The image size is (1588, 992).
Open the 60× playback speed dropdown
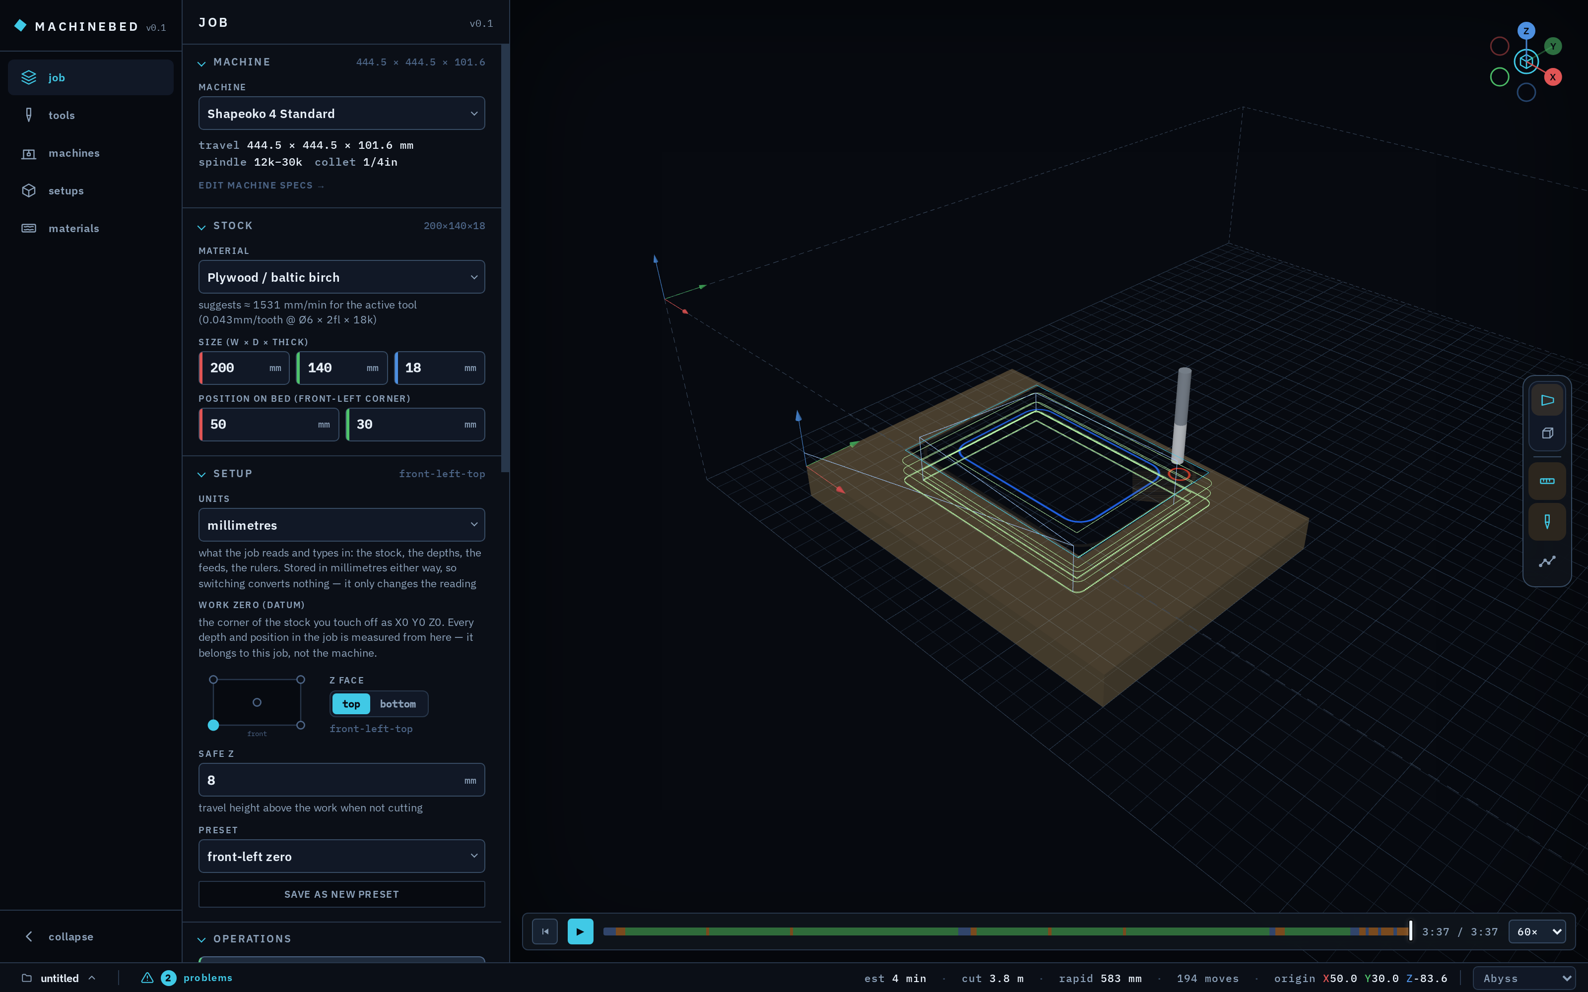click(1537, 931)
